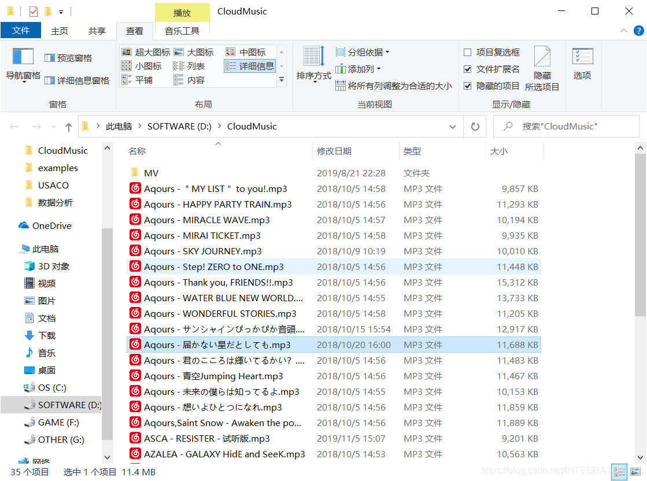Open USACO folder in quick access
647x481 pixels.
tap(47, 186)
